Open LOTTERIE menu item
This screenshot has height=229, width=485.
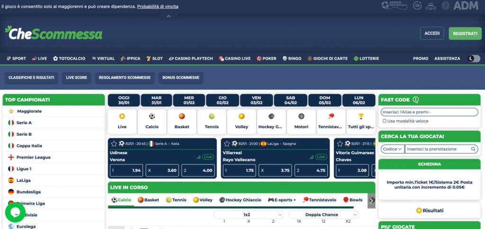point(366,59)
